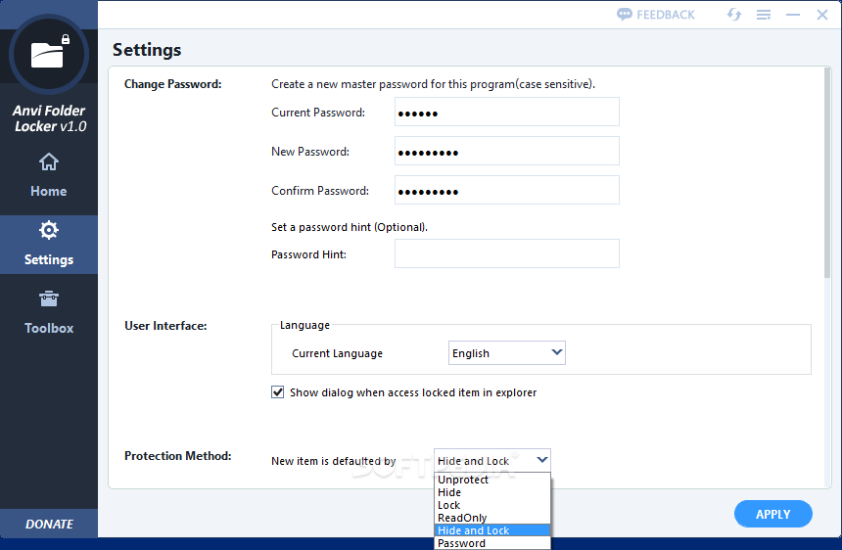Click inside the Password Hint field
The width and height of the screenshot is (842, 550).
507,253
